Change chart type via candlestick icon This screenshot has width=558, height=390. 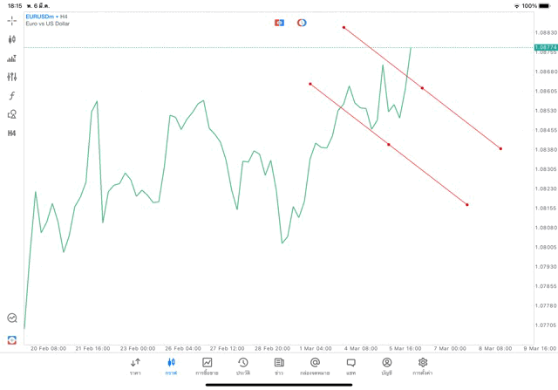click(x=11, y=39)
